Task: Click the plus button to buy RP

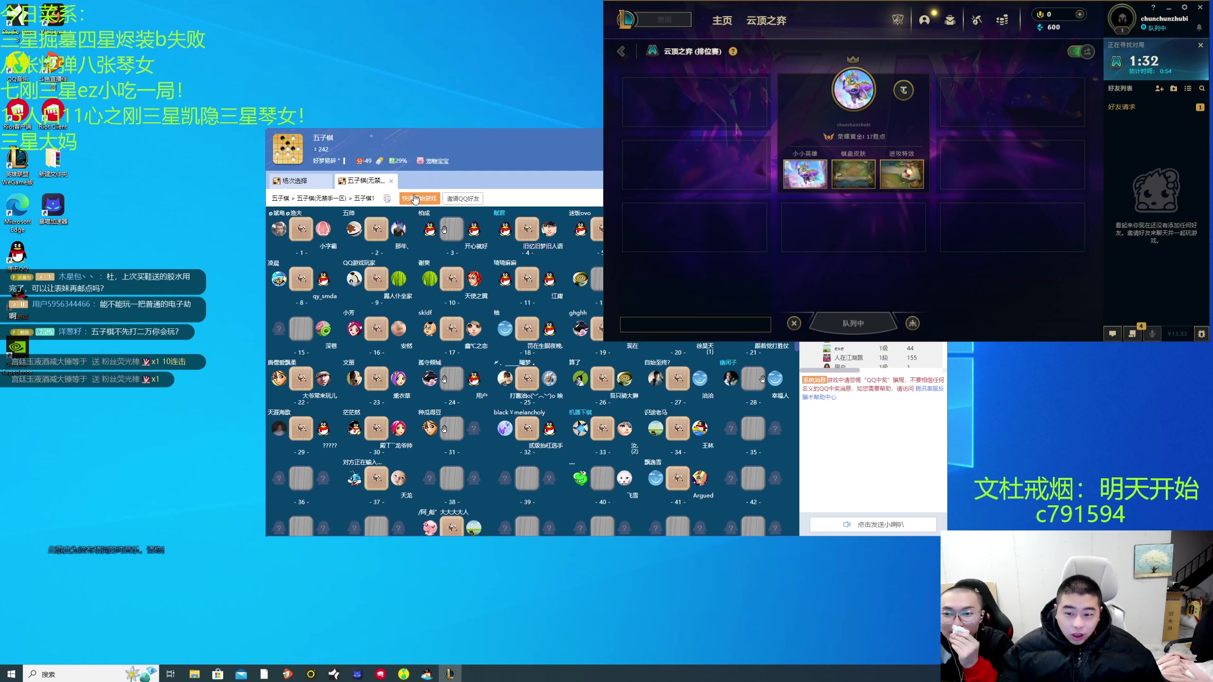Action: coord(1079,14)
